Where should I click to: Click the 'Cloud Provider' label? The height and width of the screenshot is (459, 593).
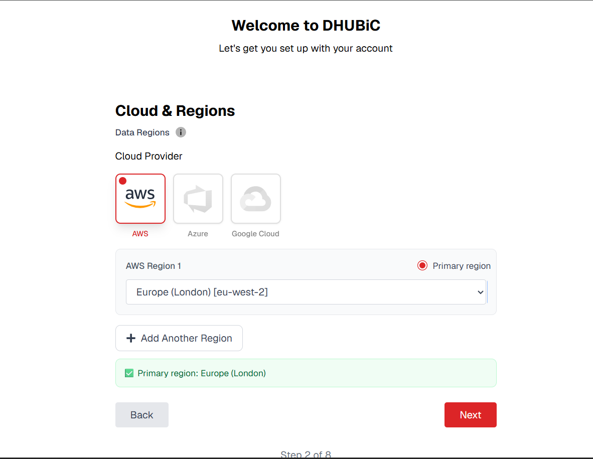coord(149,156)
